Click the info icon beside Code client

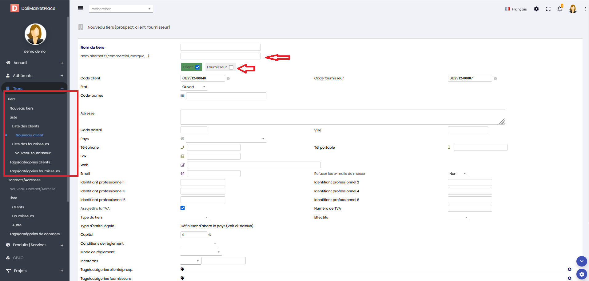[228, 78]
